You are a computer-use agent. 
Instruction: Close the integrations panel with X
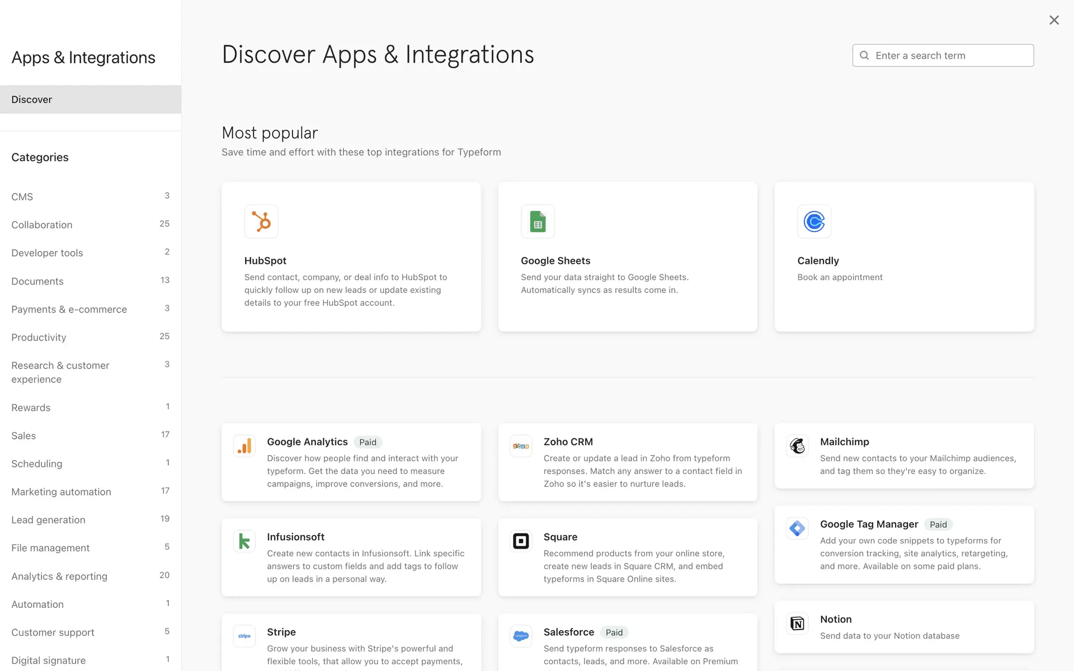(1054, 20)
